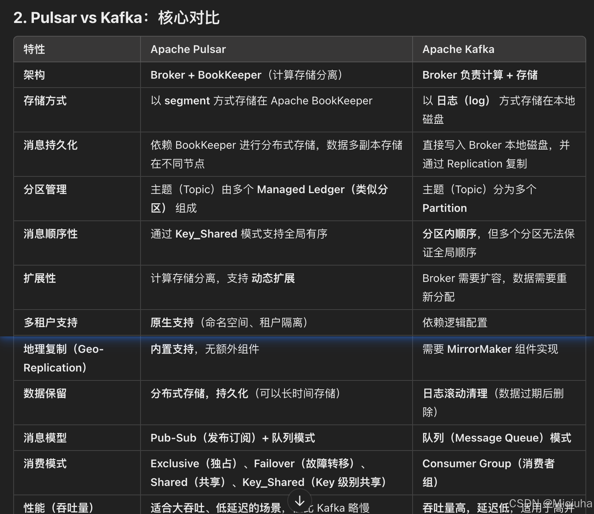Image resolution: width=594 pixels, height=514 pixels.
Task: Click the 'Apache Kafka' column header
Action: tap(458, 49)
